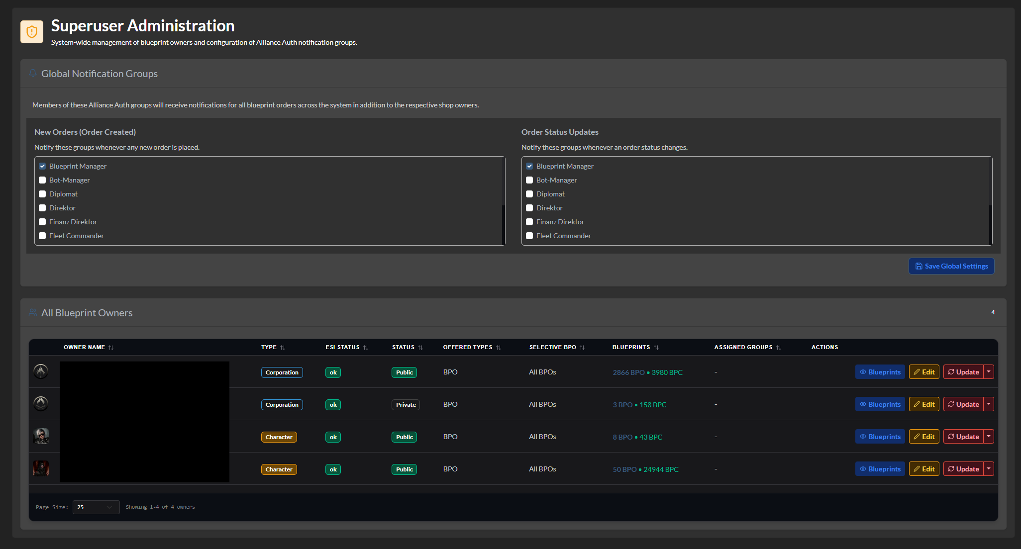
Task: Enable Diplomat under New Orders
Action: (x=42, y=194)
